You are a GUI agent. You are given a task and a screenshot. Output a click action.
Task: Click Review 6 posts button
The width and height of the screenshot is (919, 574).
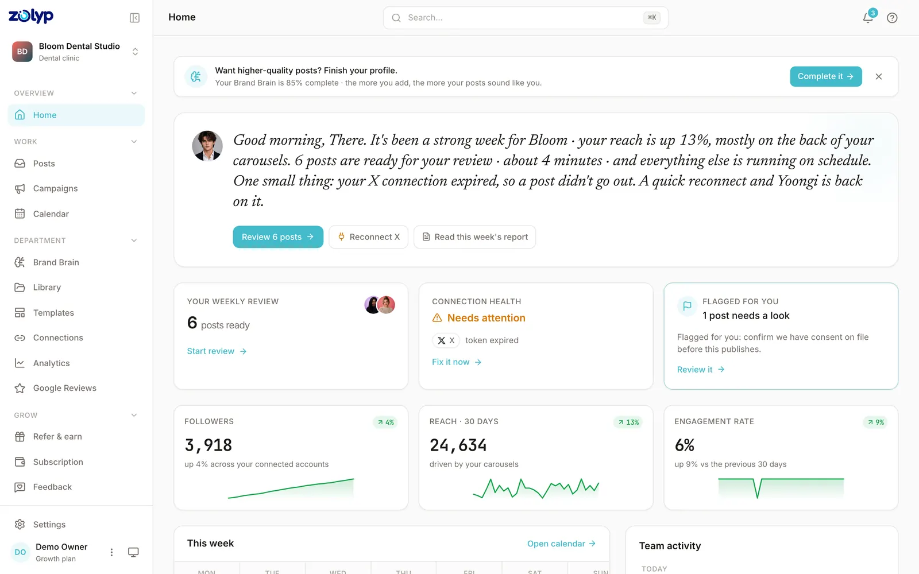point(278,237)
